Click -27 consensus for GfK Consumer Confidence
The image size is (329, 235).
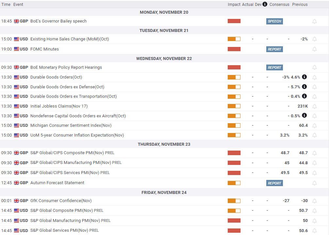pos(286,201)
